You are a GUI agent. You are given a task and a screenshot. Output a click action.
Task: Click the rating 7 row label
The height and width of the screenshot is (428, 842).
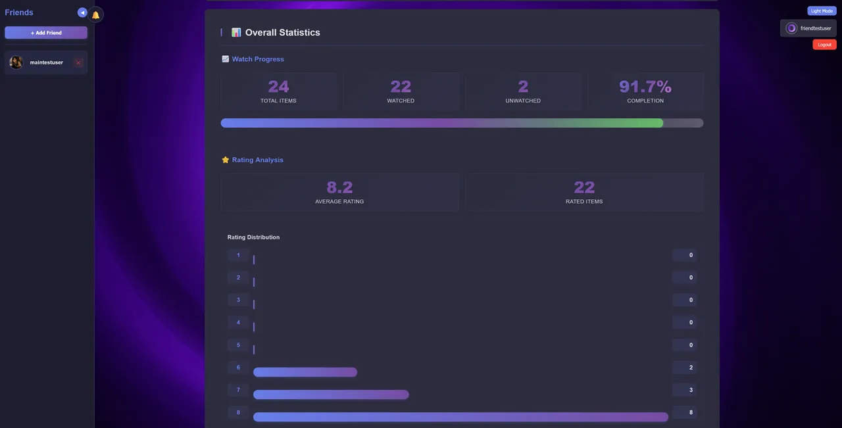238,390
